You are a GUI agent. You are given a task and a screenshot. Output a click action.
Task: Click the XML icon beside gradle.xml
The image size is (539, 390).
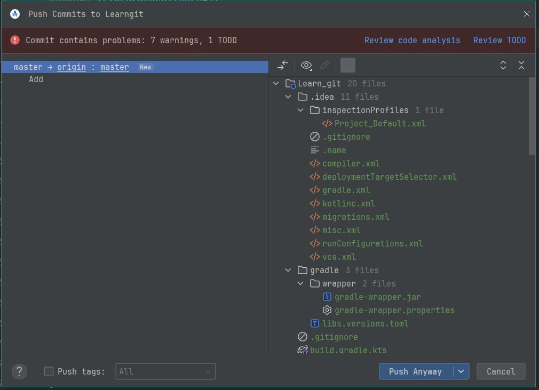pyautogui.click(x=314, y=190)
